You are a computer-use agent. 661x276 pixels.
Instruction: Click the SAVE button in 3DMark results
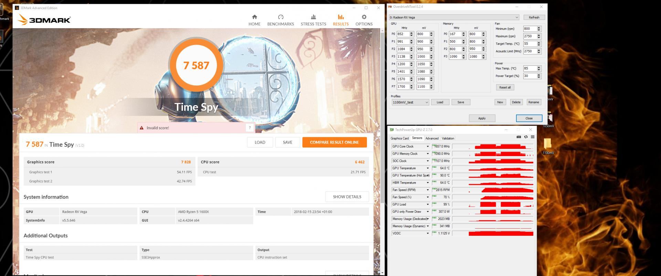(287, 142)
